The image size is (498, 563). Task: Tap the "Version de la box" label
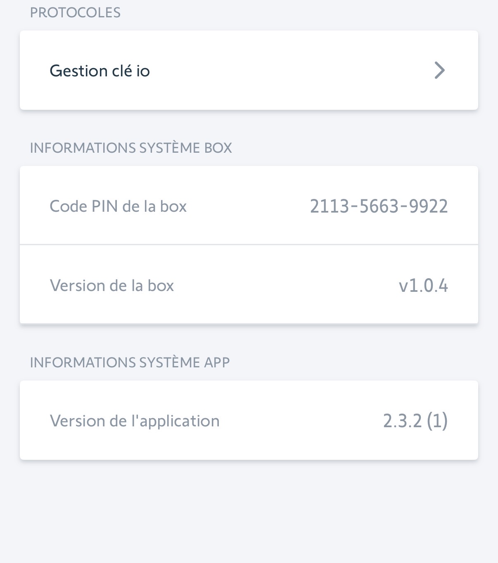point(111,286)
